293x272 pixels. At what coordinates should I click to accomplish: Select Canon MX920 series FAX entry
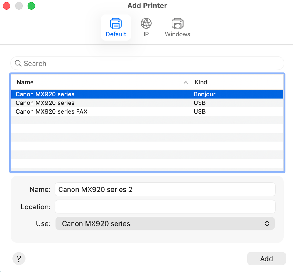147,111
